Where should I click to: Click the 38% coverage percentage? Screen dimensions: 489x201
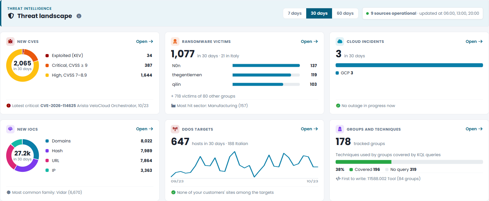click(340, 170)
